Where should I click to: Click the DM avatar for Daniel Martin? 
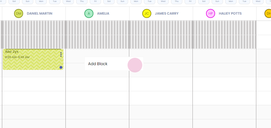click(19, 13)
